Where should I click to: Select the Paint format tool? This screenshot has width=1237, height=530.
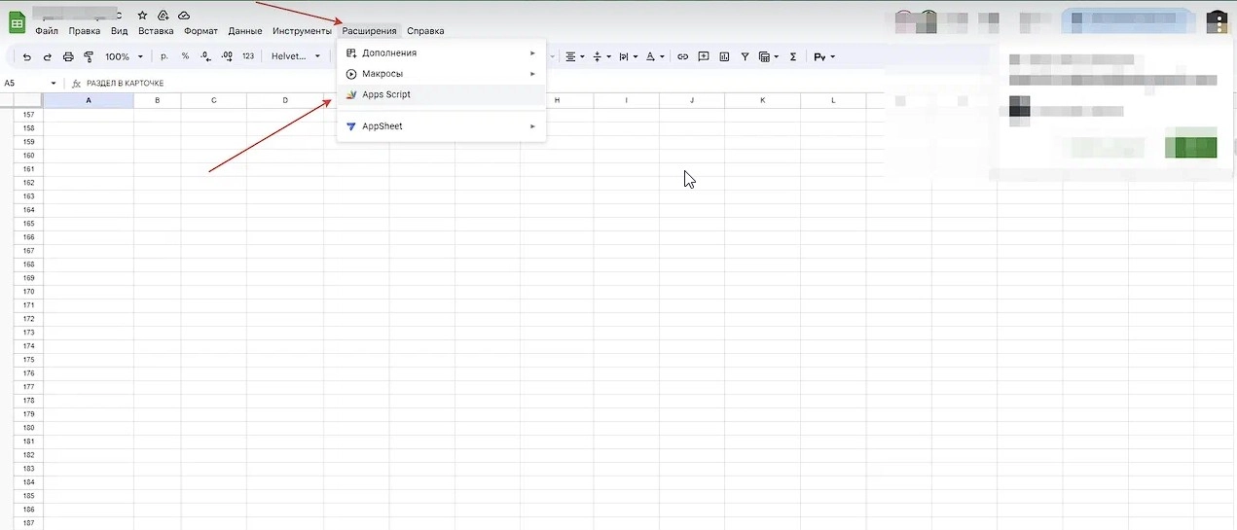89,57
